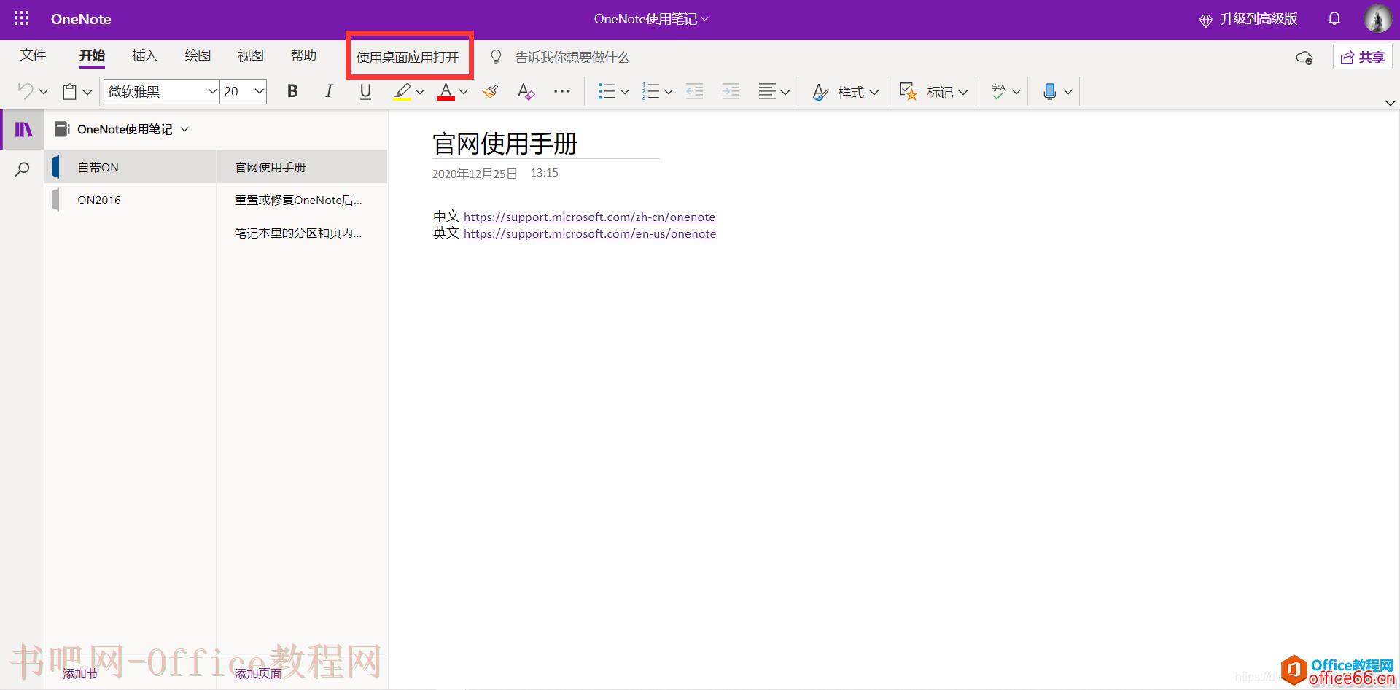Decrease paragraph indent
Viewport: 1400px width, 690px height.
(695, 91)
